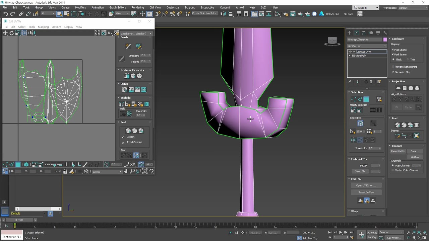The image size is (429, 241).
Task: Click the Cylindrical projection icon
Action: coord(405,88)
